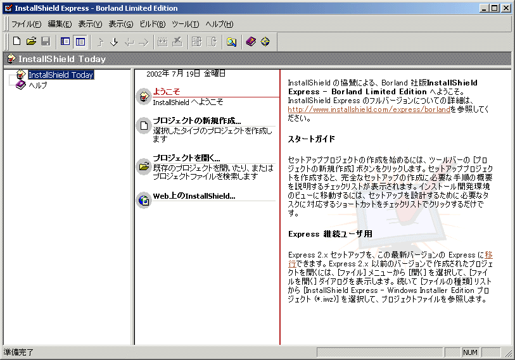Screen dimensions: 515x360
Task: Click the ようこそ round icon
Action: (144, 96)
